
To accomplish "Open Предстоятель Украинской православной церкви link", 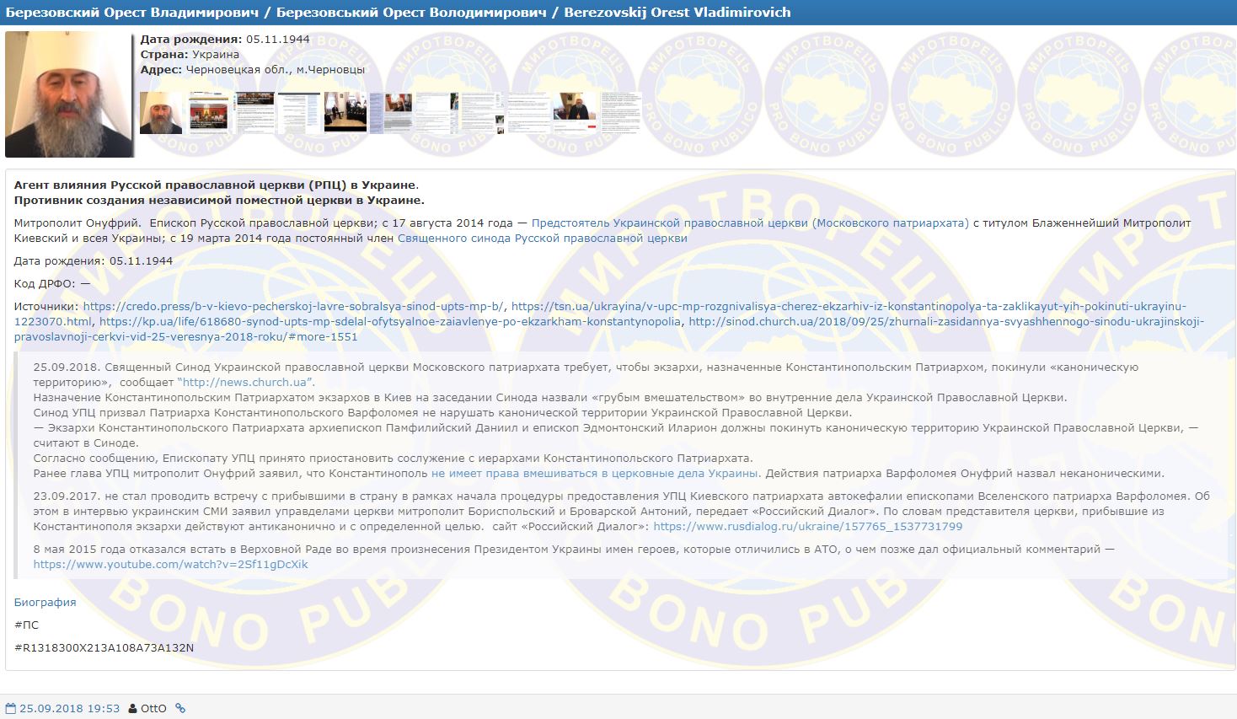I will (x=750, y=223).
